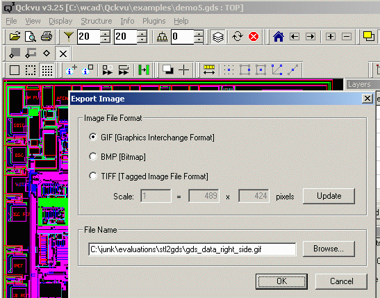Click the red stop icon
Screen dimensions: 380x298
254,37
